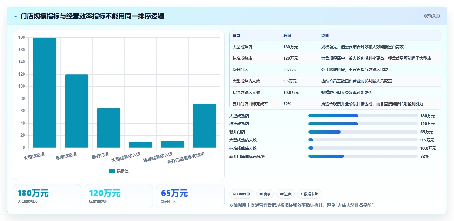Viewport: 454px width, 221px height.
Task: Click the 说明 table column header
Action: point(325,36)
